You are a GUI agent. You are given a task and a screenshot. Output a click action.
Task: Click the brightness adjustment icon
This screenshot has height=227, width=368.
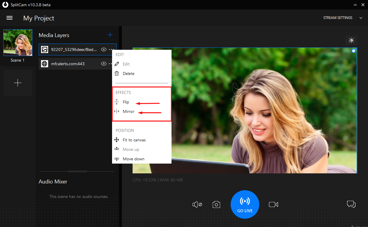(351, 40)
